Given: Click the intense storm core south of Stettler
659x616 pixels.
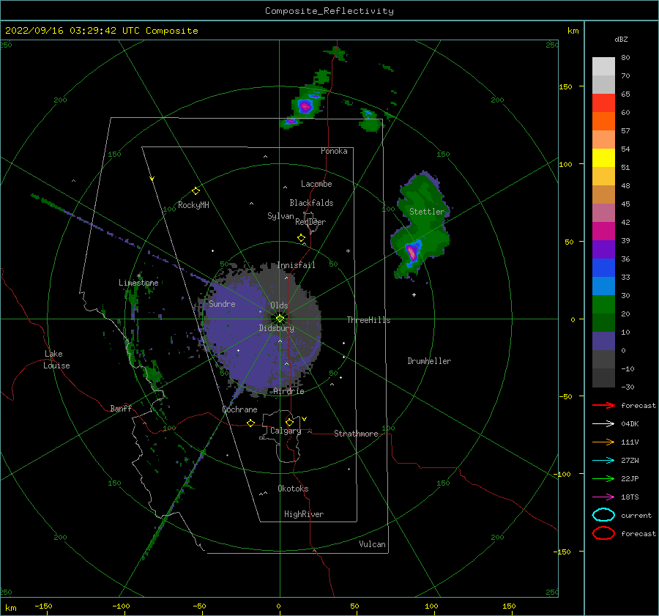Looking at the screenshot, I should pos(412,252).
